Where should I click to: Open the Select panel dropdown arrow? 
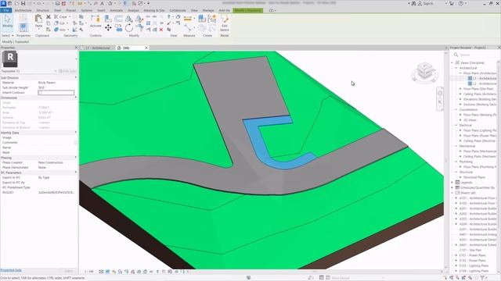click(x=13, y=36)
